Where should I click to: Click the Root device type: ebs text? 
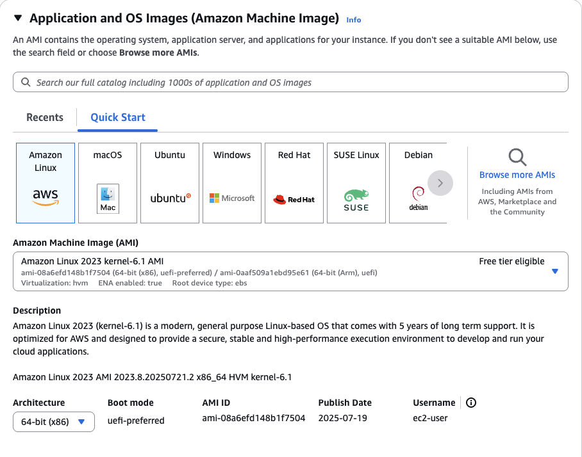coord(210,283)
